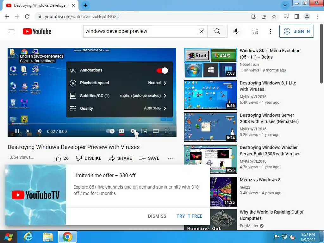Click the DISLIKE button

89,158
